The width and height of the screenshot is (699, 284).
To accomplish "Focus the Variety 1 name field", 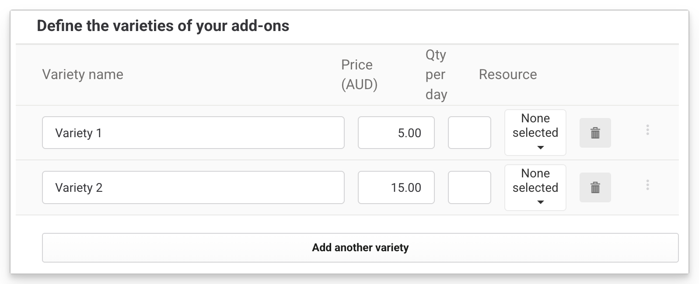I will click(193, 133).
